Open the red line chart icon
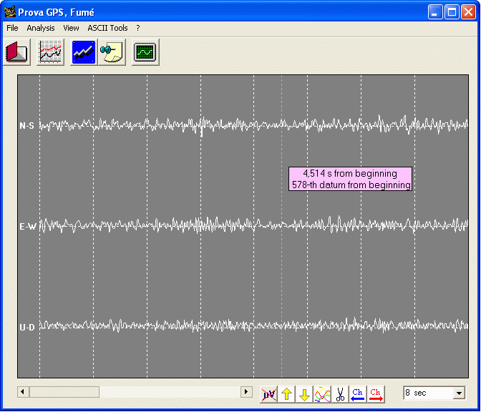481x412 pixels. pyautogui.click(x=50, y=52)
